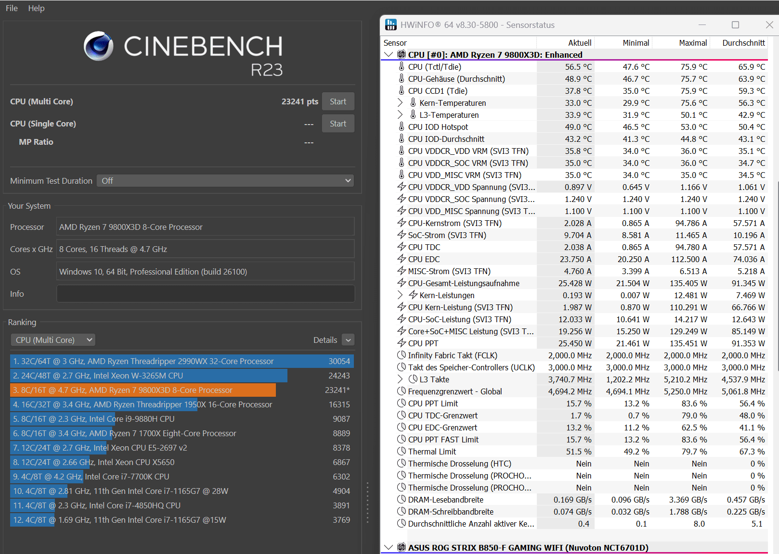The image size is (779, 554).
Task: Start the CPU (Single Core) benchmark
Action: click(338, 124)
